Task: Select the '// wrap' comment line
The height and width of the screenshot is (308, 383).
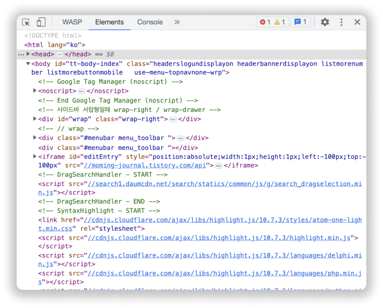Action: (x=69, y=129)
